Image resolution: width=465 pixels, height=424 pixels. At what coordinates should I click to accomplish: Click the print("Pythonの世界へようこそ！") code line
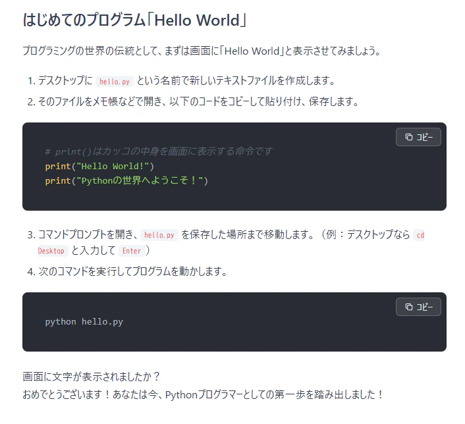coord(126,180)
